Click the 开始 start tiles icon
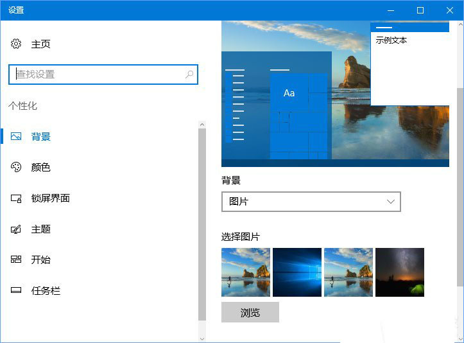 click(16, 260)
